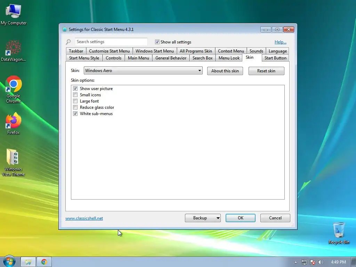Image resolution: width=356 pixels, height=267 pixels.
Task: Visit the www.classicshell.net link
Action: (84, 218)
